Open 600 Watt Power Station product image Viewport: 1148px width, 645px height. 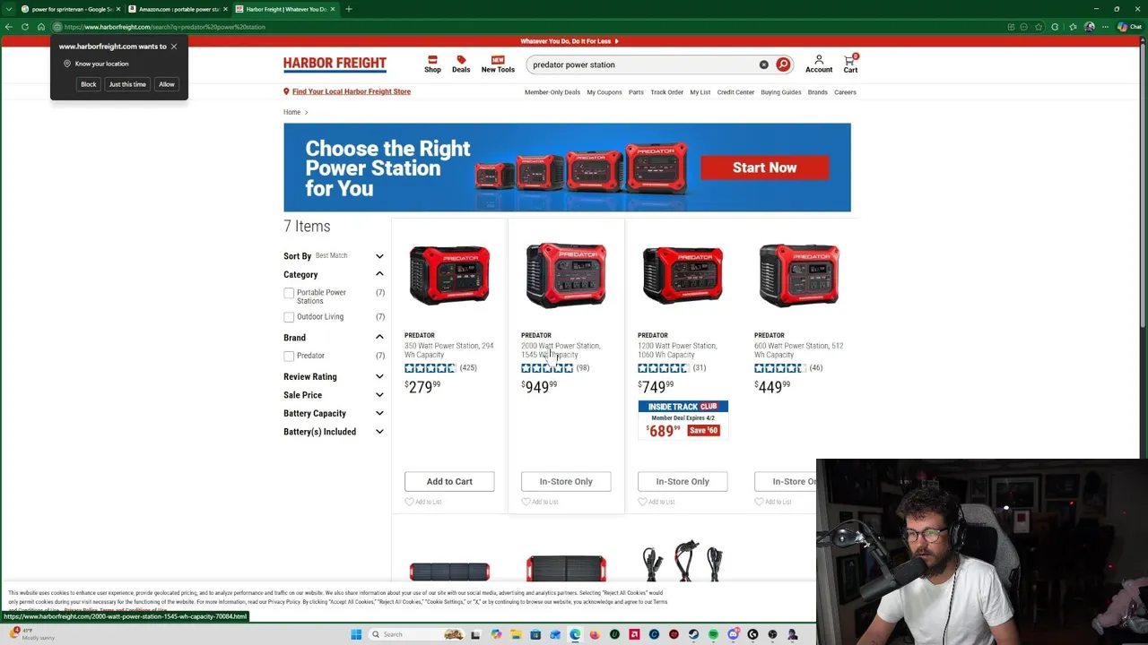click(799, 276)
